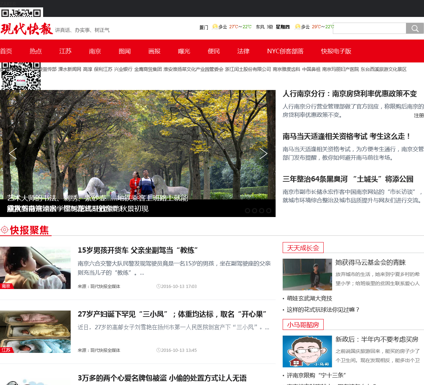Open headline 人行南京分行：南京房贷利率优惠政策不变
This screenshot has height=385, width=424.
pos(350,94)
